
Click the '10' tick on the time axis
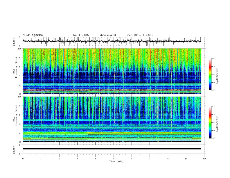point(204,159)
